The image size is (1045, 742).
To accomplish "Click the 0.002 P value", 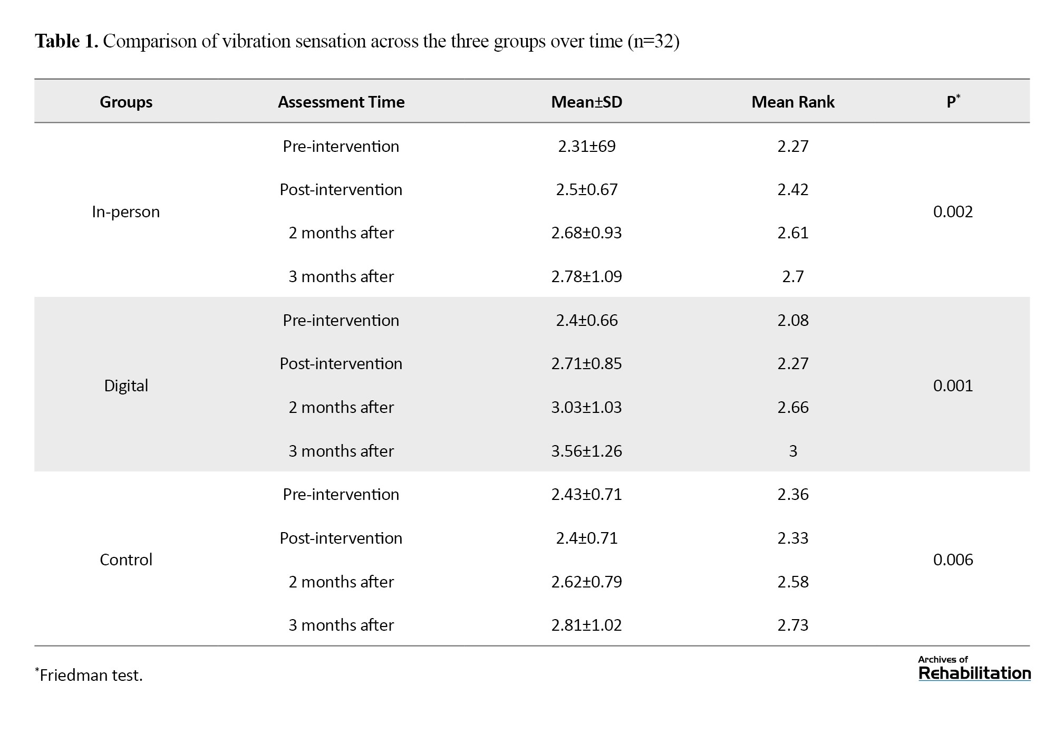I will click(x=953, y=211).
